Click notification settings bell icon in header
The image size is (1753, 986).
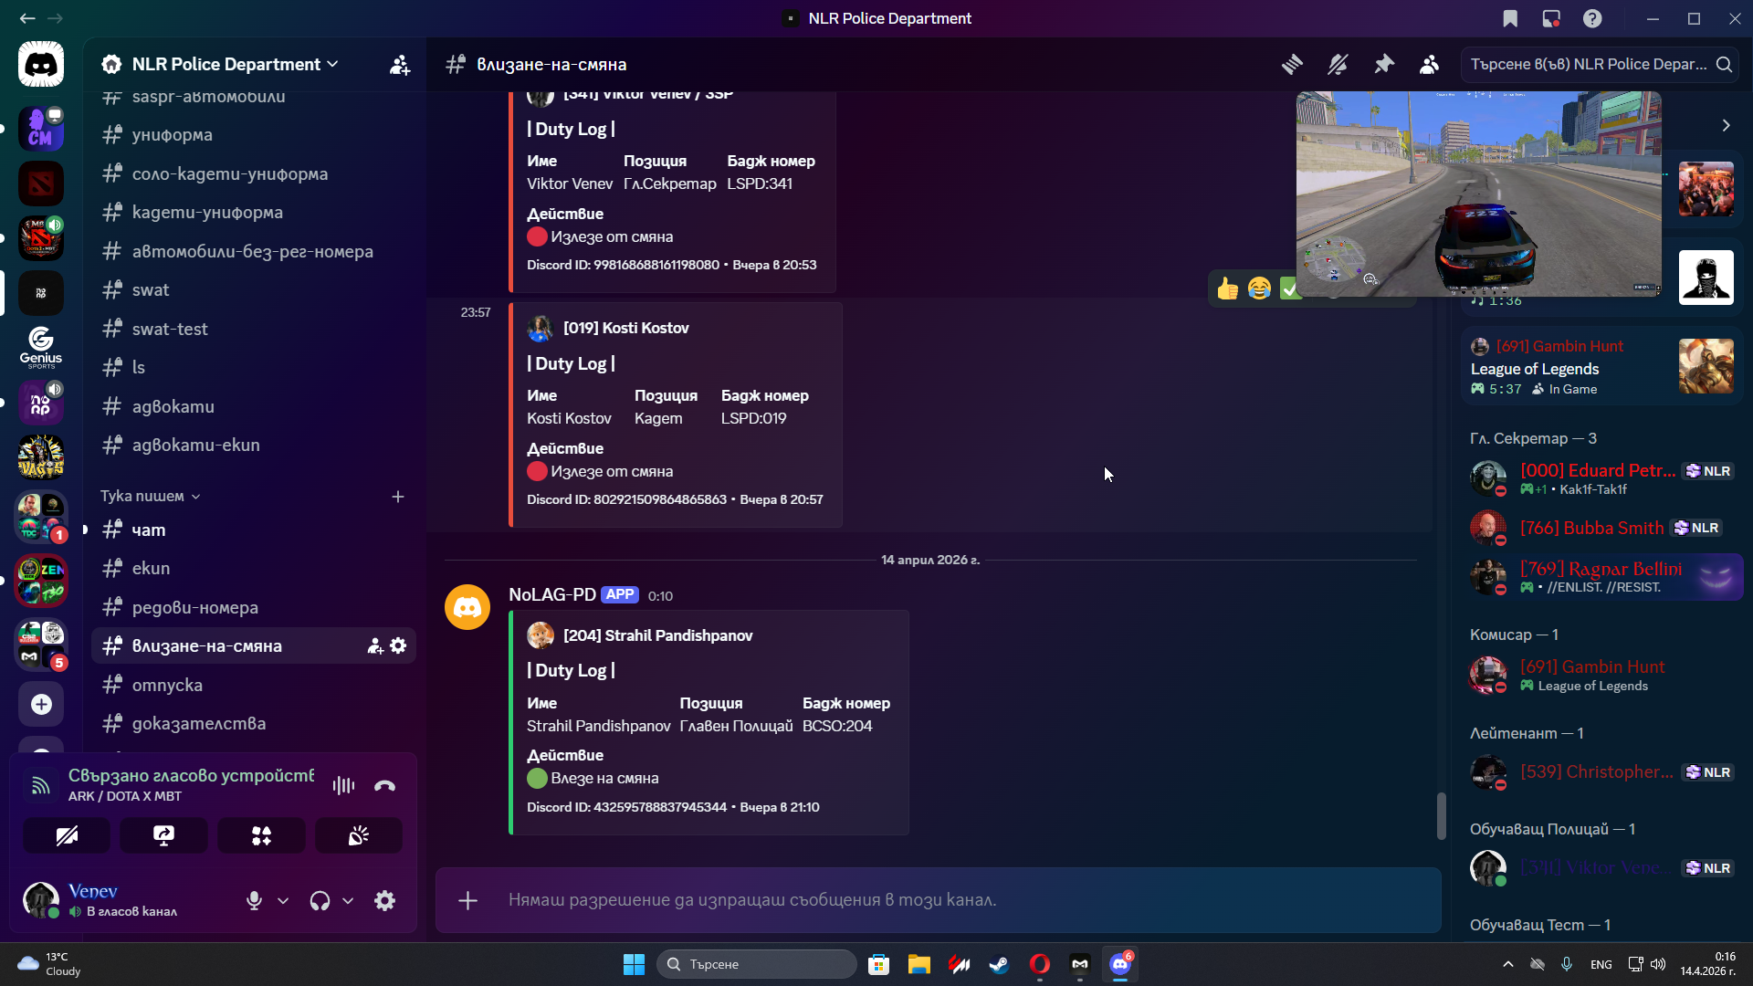point(1338,64)
